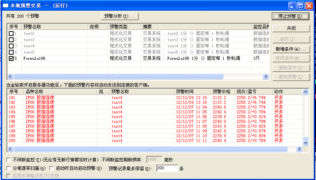Open 预警分析 dialog
Image resolution: width=316 pixels, height=180 pixels.
click(x=119, y=16)
